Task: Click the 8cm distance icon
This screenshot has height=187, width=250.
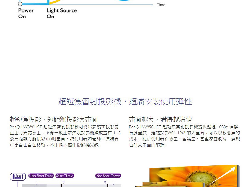Action: [x=18, y=177]
